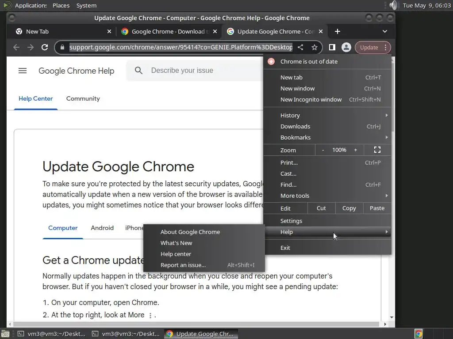Open hamburger menu on Help page

(x=23, y=71)
